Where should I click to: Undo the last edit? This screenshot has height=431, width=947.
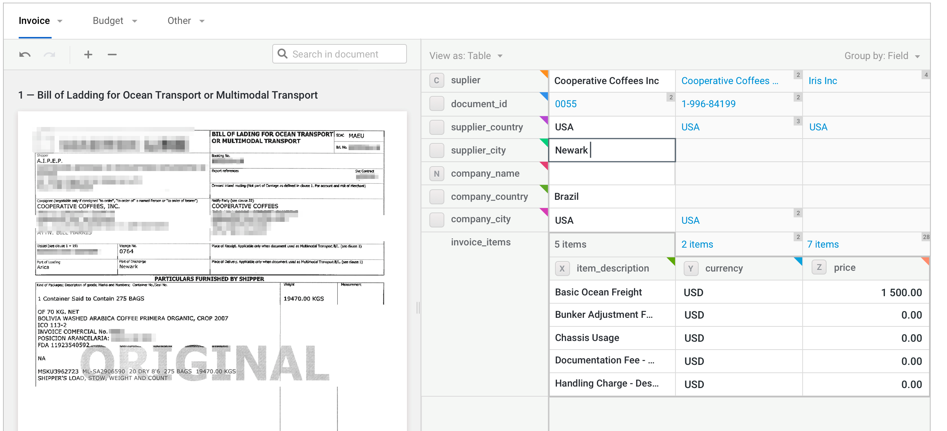pos(25,55)
